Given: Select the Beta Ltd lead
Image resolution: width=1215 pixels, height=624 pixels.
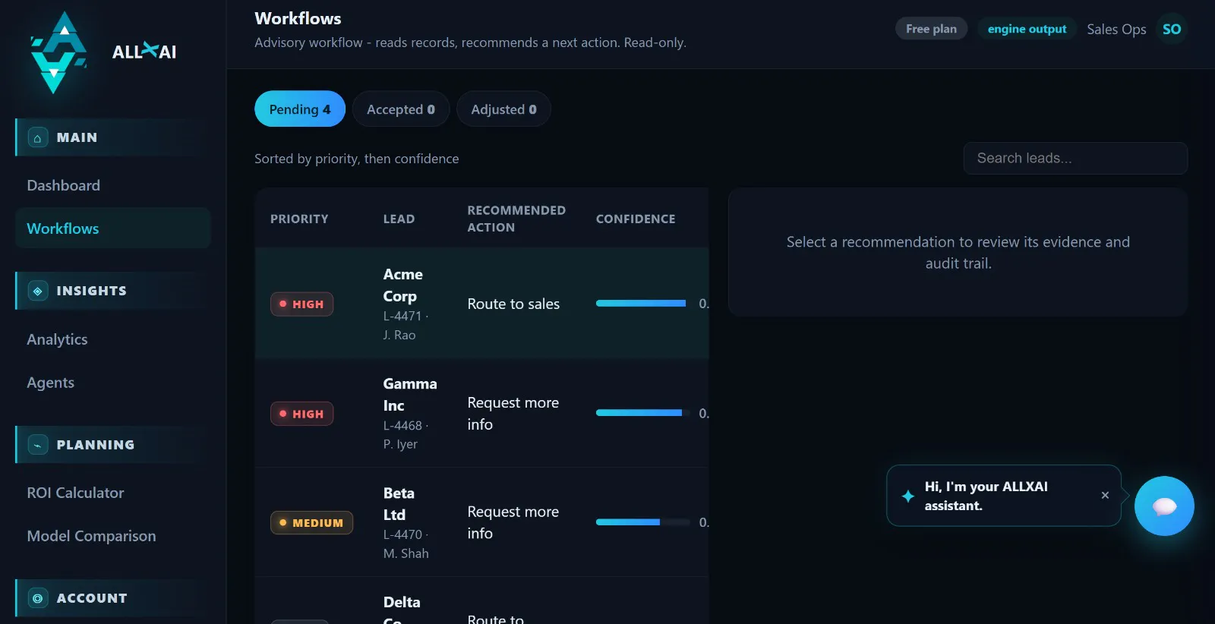Looking at the screenshot, I should pos(481,522).
